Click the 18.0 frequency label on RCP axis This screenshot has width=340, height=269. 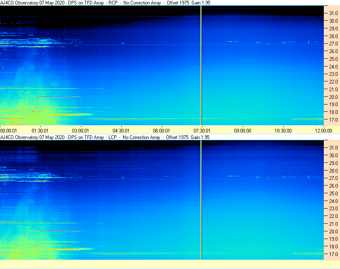pyautogui.click(x=334, y=112)
